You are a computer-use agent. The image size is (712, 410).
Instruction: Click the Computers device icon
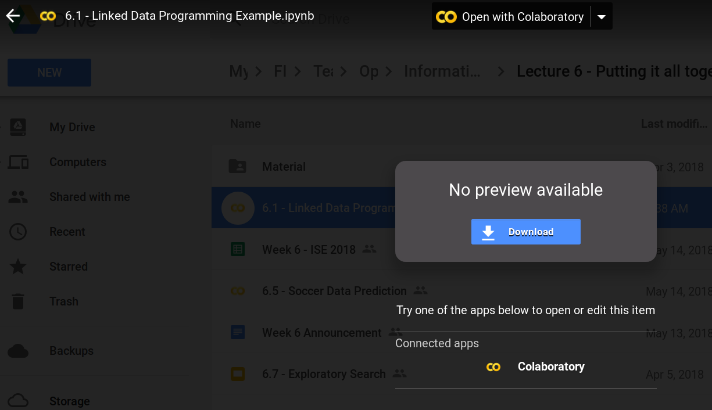click(18, 163)
